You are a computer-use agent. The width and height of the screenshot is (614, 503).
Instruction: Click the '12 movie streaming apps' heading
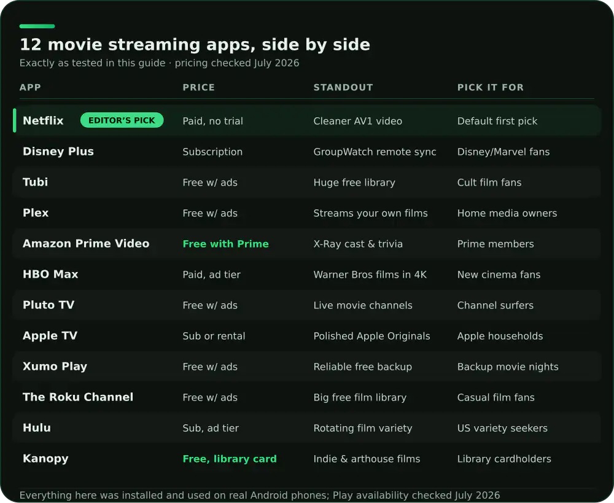coord(195,45)
